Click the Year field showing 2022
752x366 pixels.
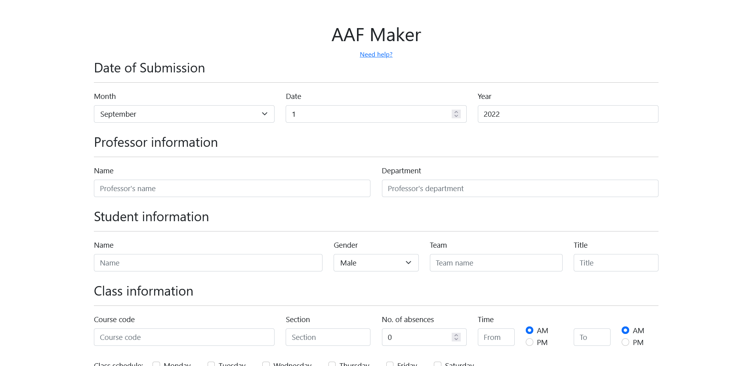pyautogui.click(x=567, y=114)
